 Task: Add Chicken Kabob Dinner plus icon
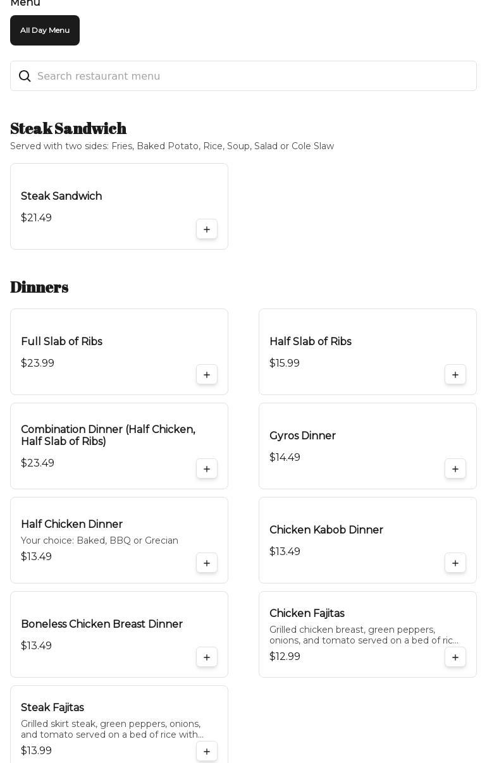coord(455,563)
